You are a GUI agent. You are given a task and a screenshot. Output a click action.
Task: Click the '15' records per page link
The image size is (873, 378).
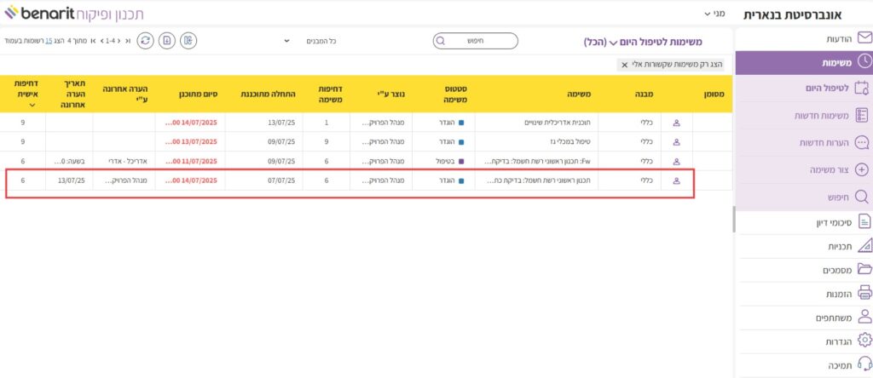(49, 40)
